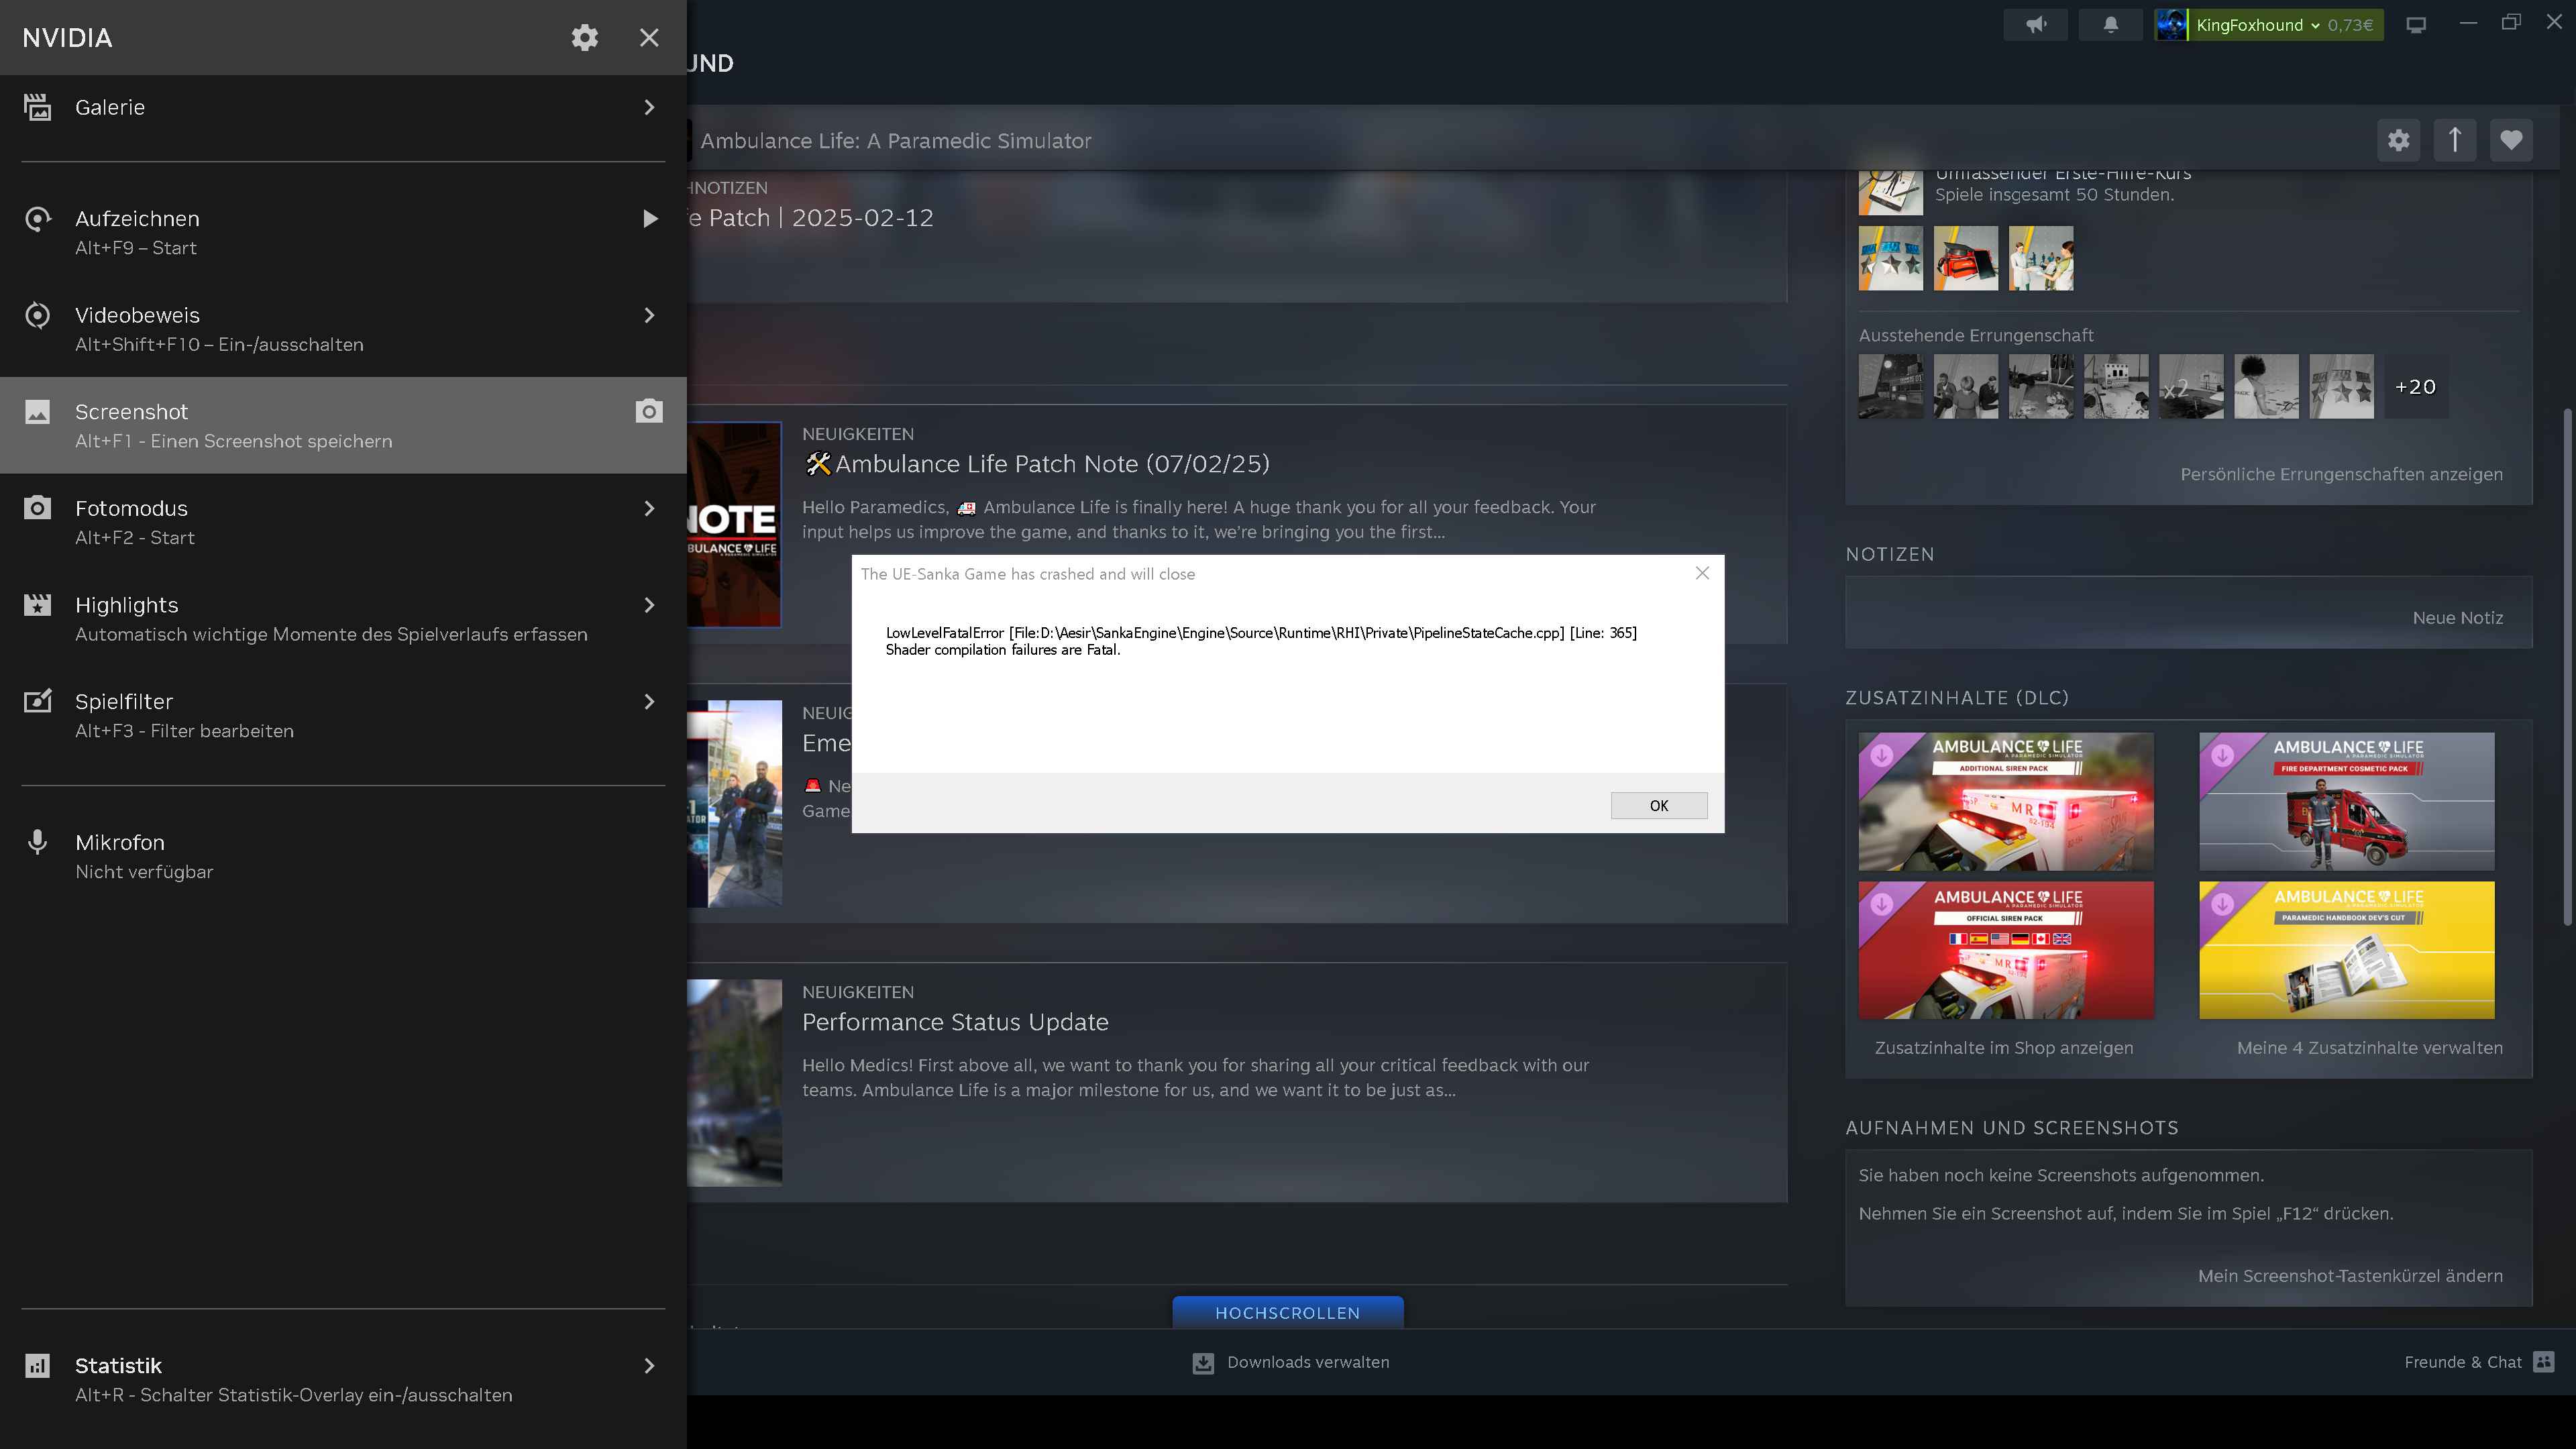
Task: Click the Steam announcements megaphone icon
Action: point(2035,25)
